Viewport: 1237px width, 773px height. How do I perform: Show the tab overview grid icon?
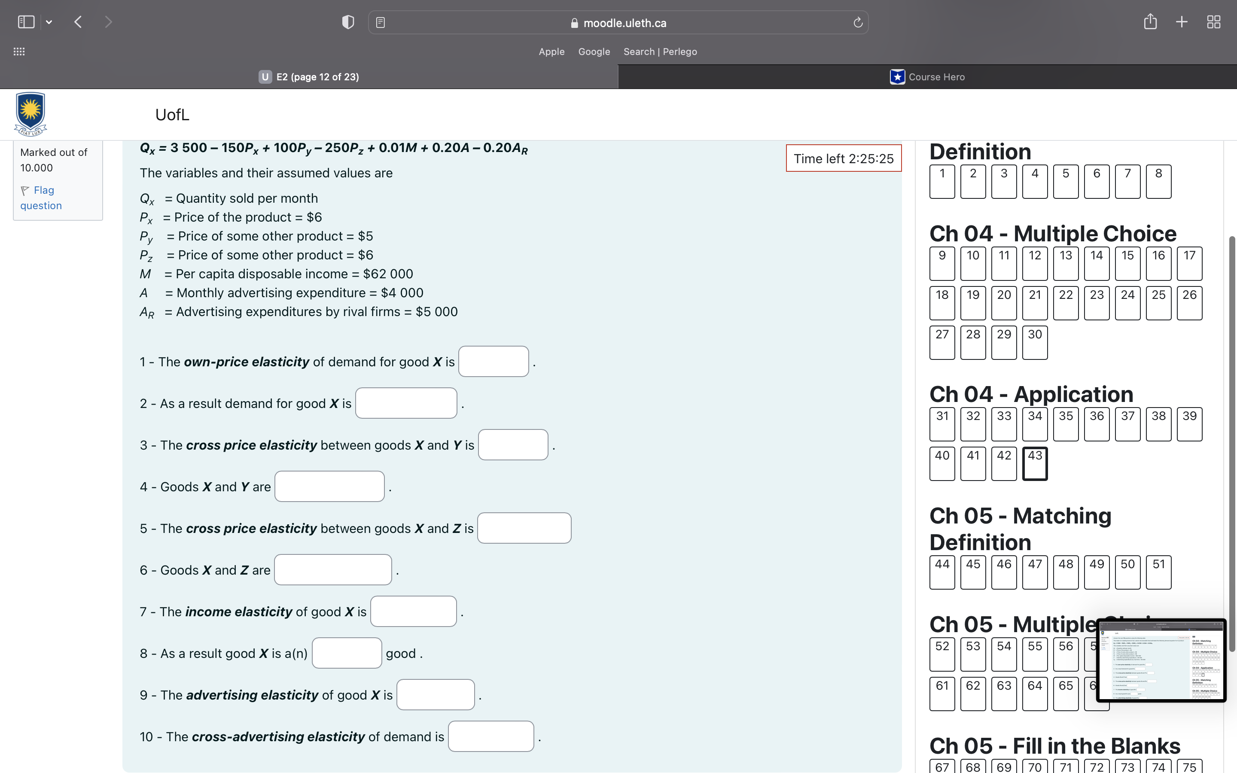[x=1213, y=21]
